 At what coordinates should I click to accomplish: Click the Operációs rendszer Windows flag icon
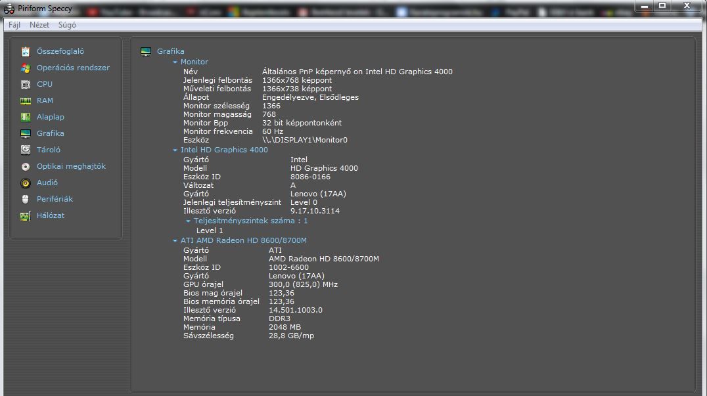point(26,68)
